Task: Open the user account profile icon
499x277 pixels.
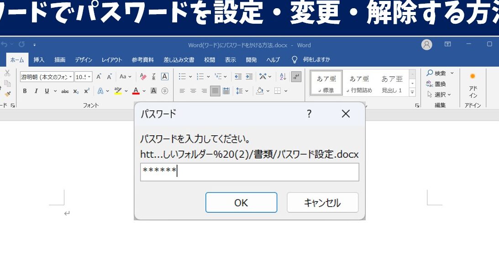Action: coord(426,45)
